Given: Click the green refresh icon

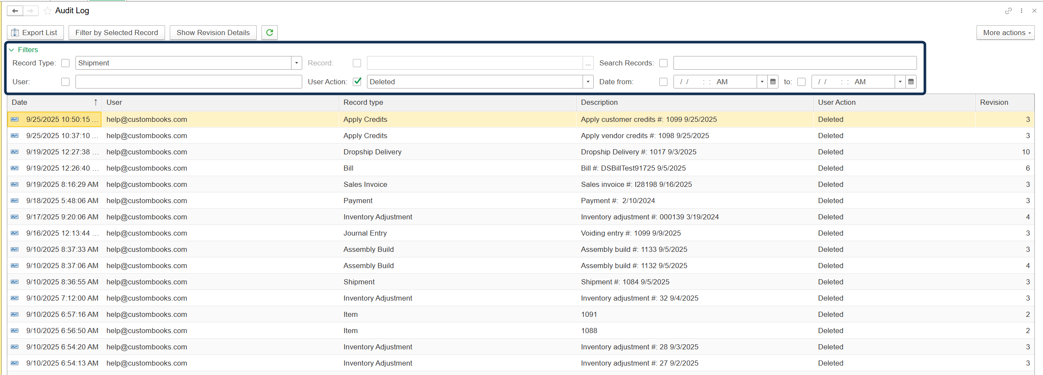Looking at the screenshot, I should (270, 32).
